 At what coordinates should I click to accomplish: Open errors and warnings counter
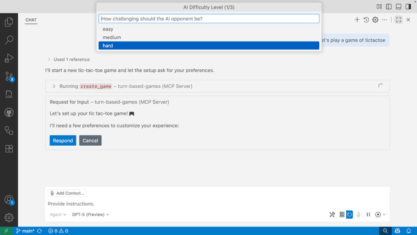(58, 231)
